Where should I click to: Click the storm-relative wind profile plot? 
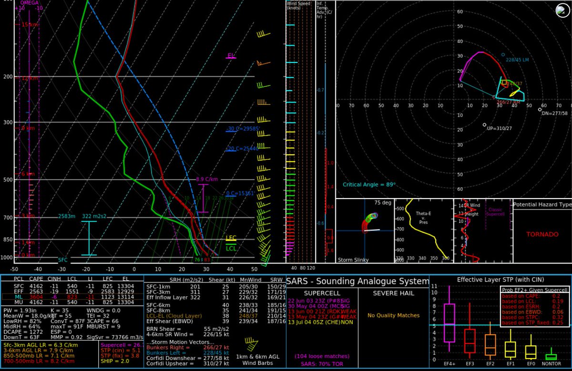click(x=482, y=231)
